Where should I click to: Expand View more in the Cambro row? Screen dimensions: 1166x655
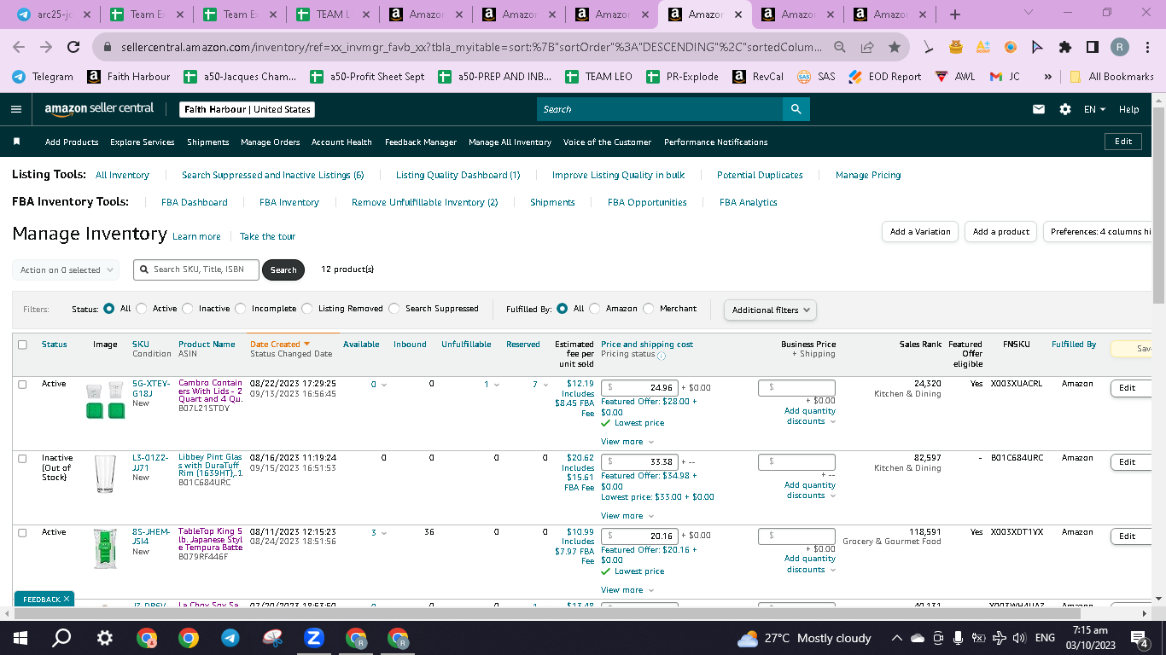point(627,442)
